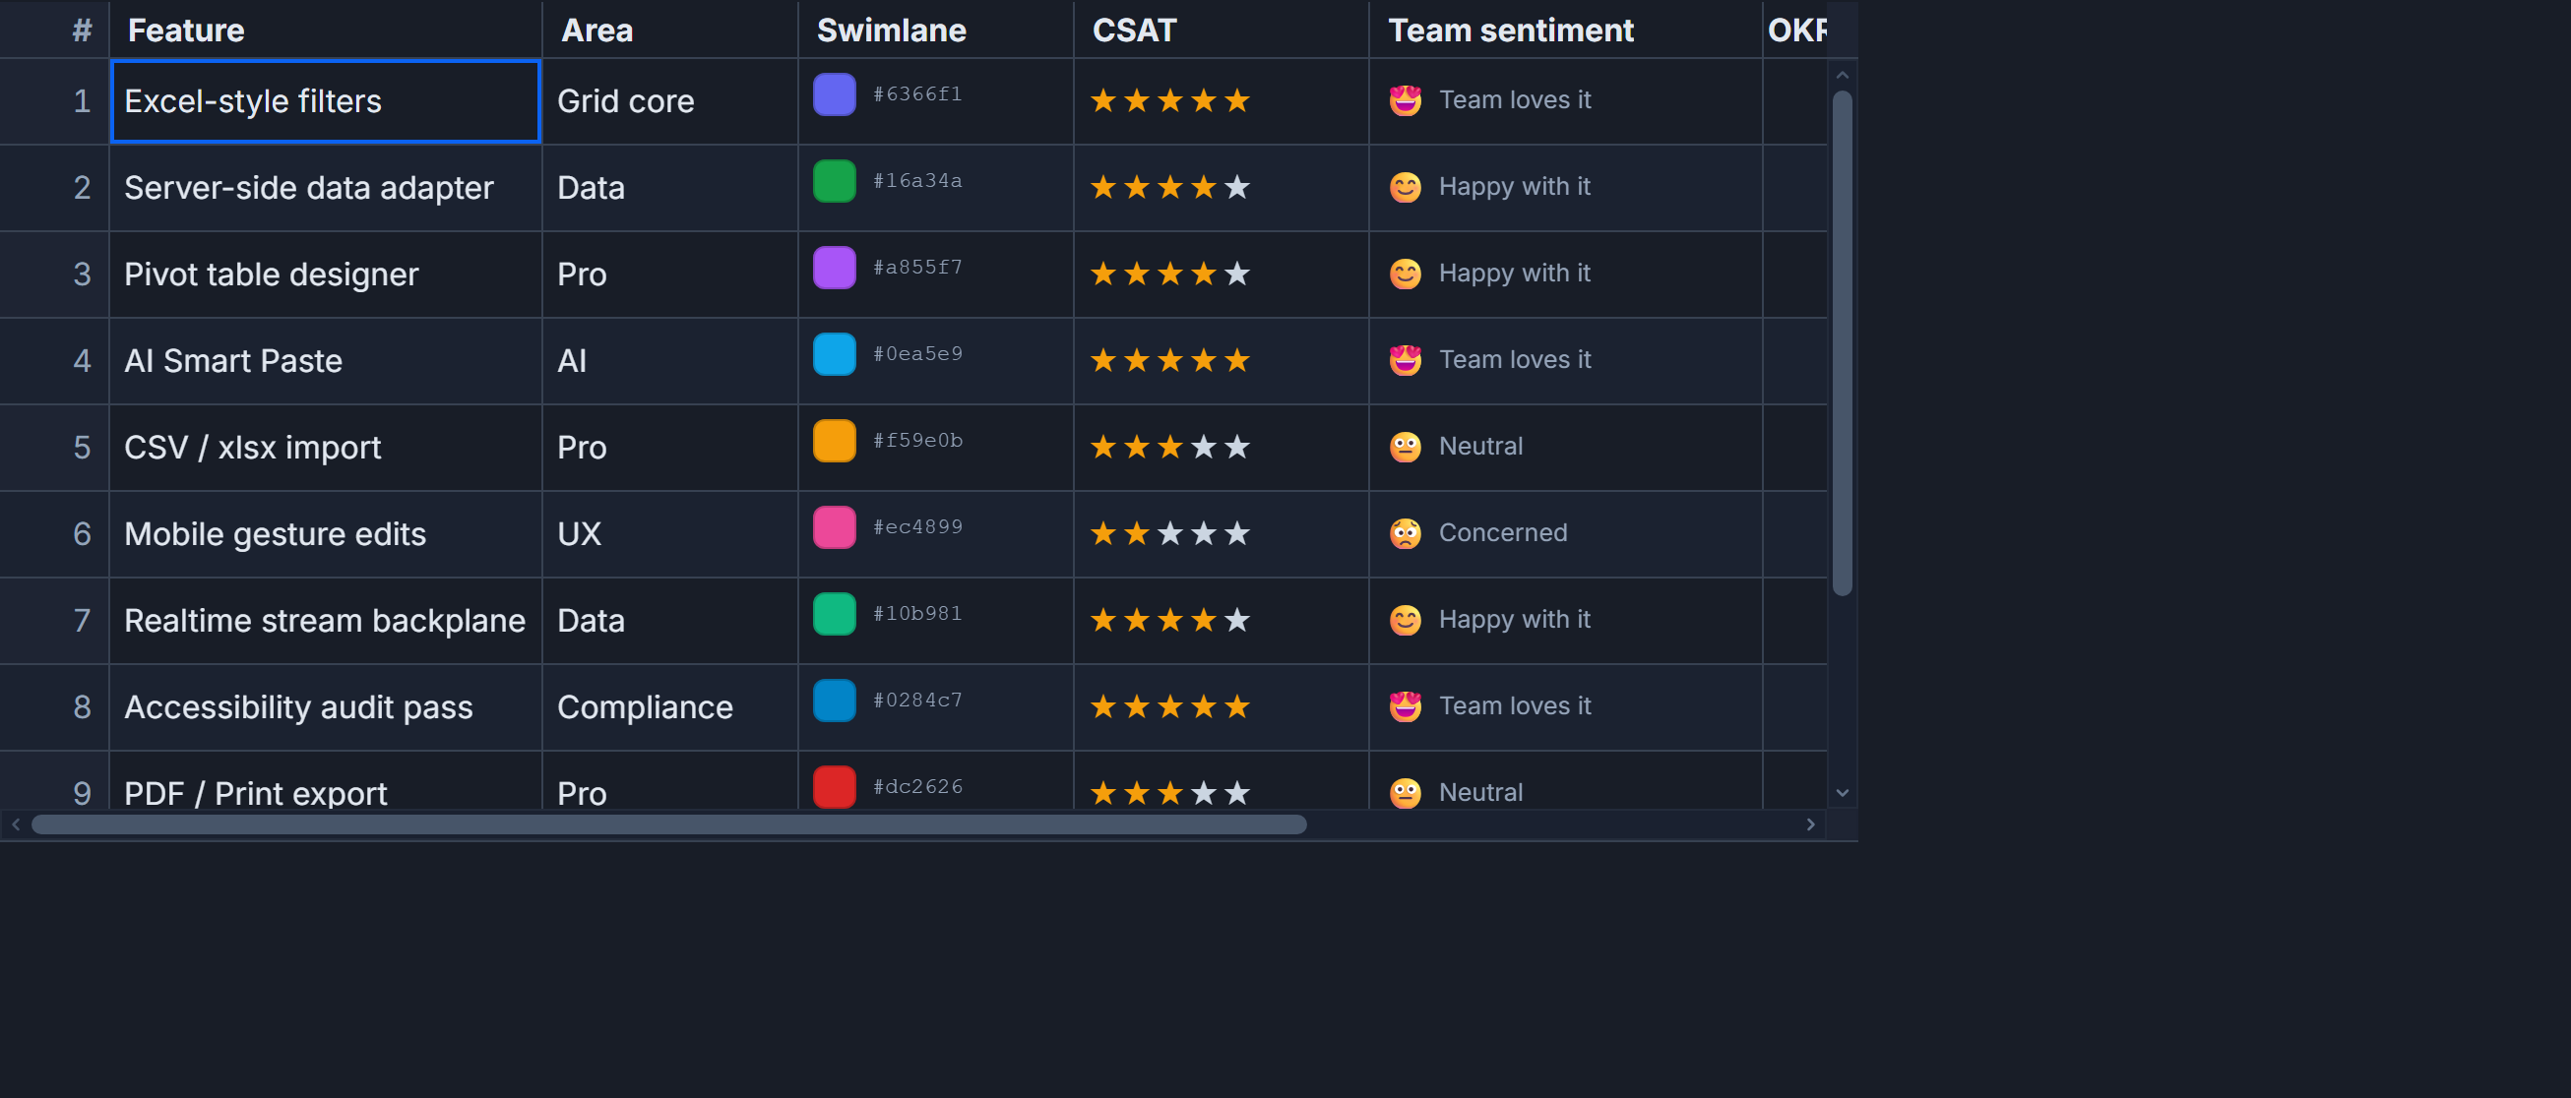Screen dimensions: 2571x1098
Task: Select row number 1 header
Action: (x=55, y=100)
